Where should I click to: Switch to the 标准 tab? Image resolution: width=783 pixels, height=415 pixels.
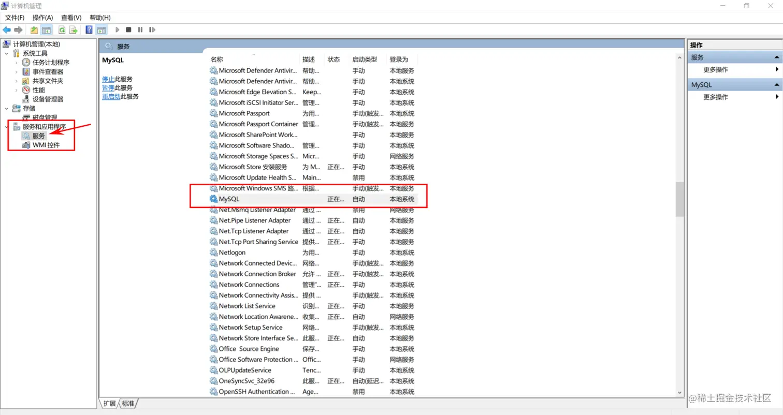point(128,404)
